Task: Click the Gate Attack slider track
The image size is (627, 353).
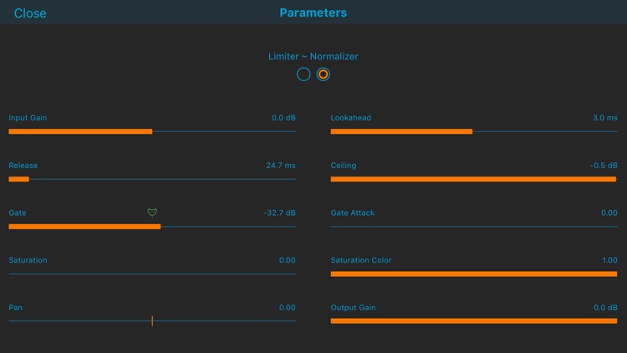Action: coord(474,227)
